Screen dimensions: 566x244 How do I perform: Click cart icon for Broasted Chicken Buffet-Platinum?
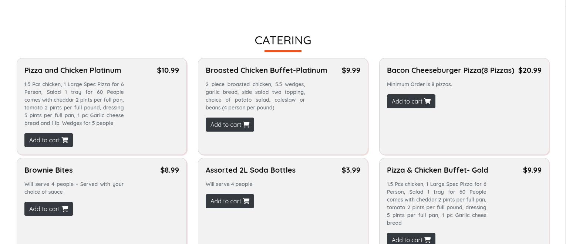(x=246, y=125)
